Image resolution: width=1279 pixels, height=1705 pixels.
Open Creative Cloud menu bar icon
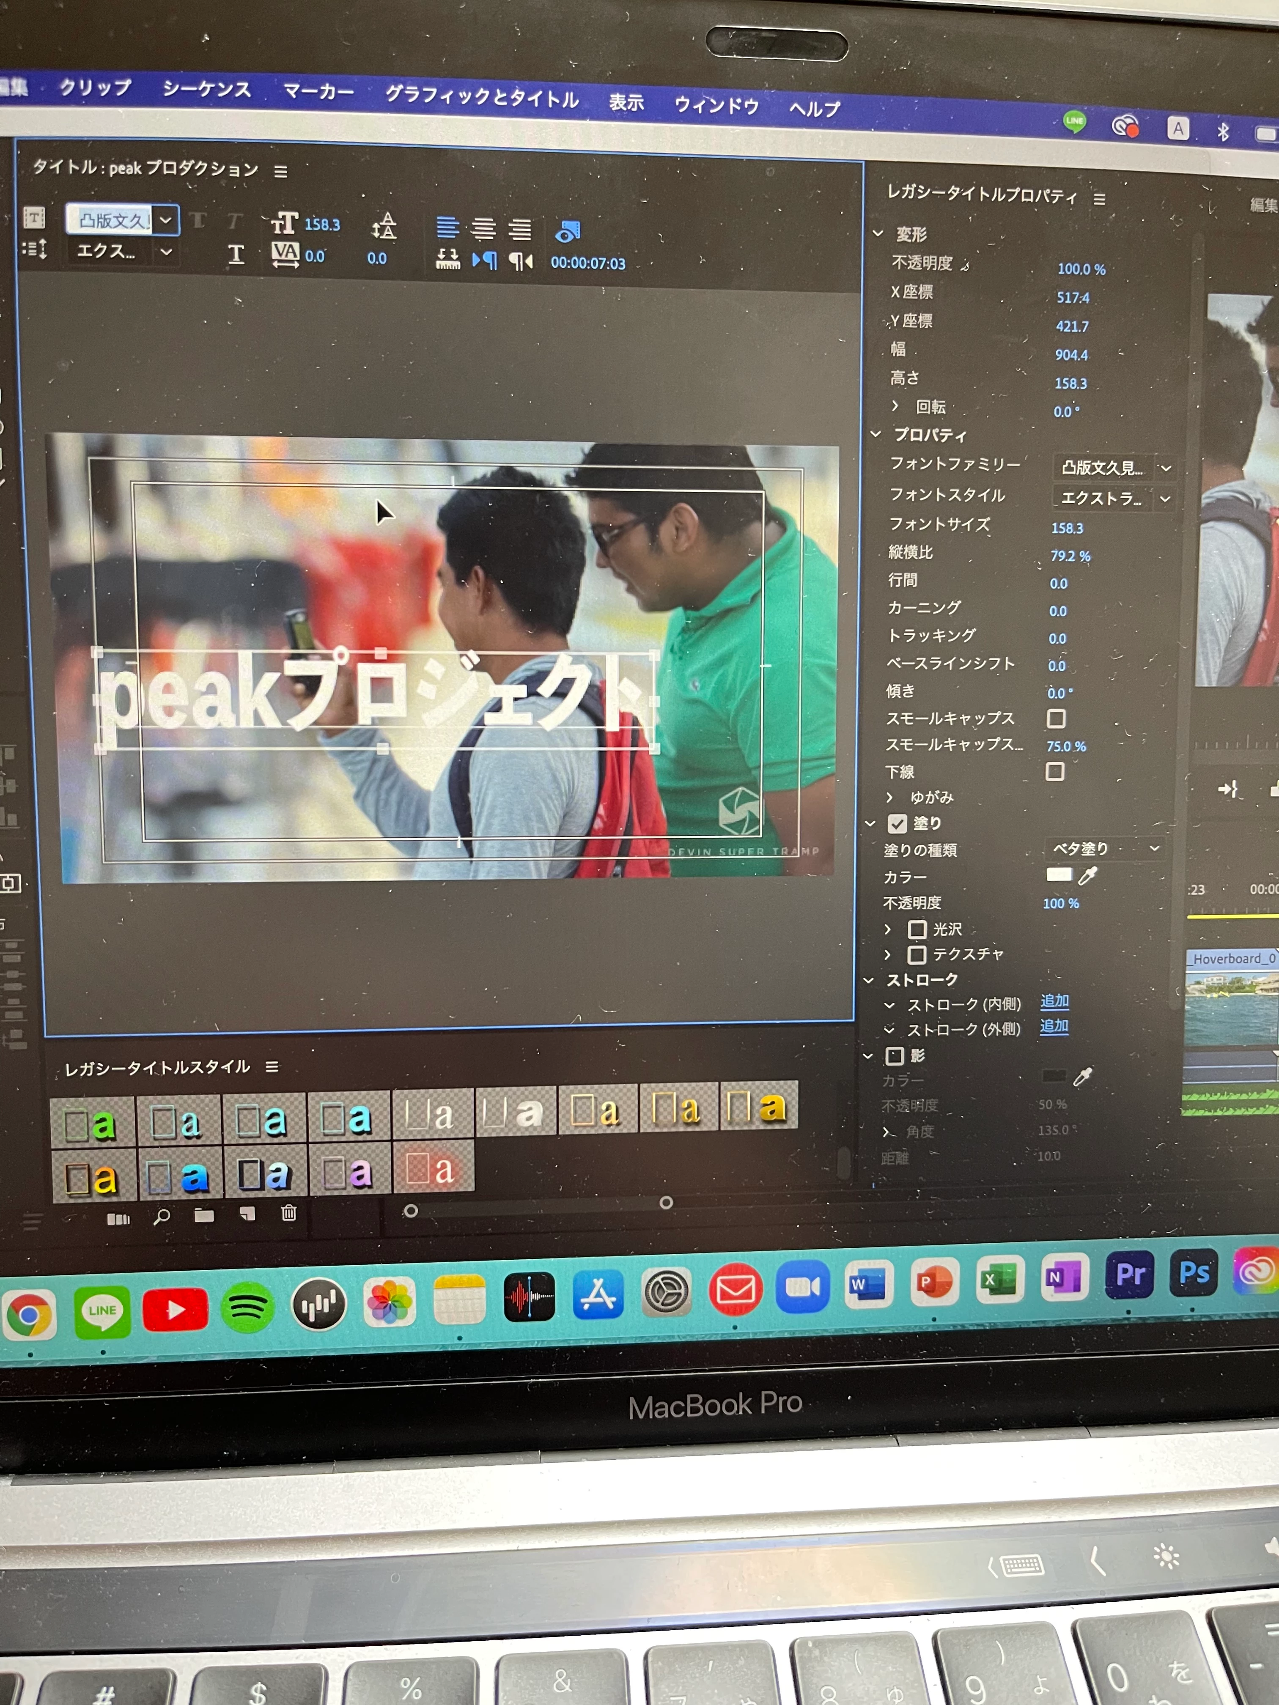pos(1125,126)
